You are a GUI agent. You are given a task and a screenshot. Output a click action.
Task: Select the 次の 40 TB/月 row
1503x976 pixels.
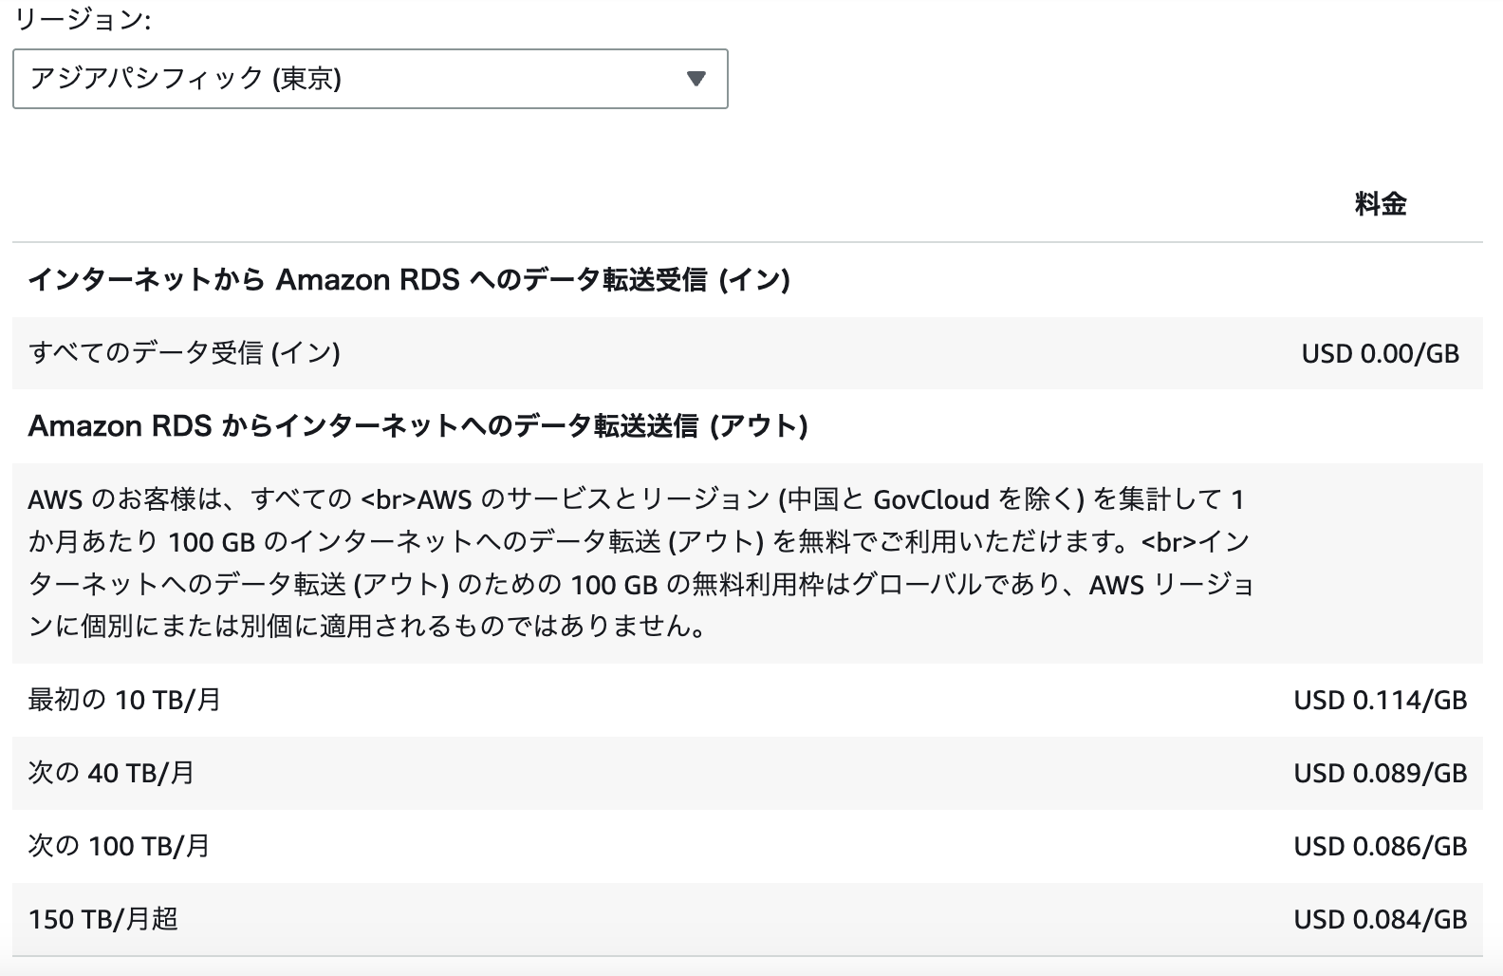pyautogui.click(x=748, y=774)
